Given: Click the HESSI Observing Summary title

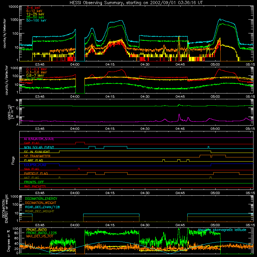Looking at the screenshot, I should (x=136, y=3).
